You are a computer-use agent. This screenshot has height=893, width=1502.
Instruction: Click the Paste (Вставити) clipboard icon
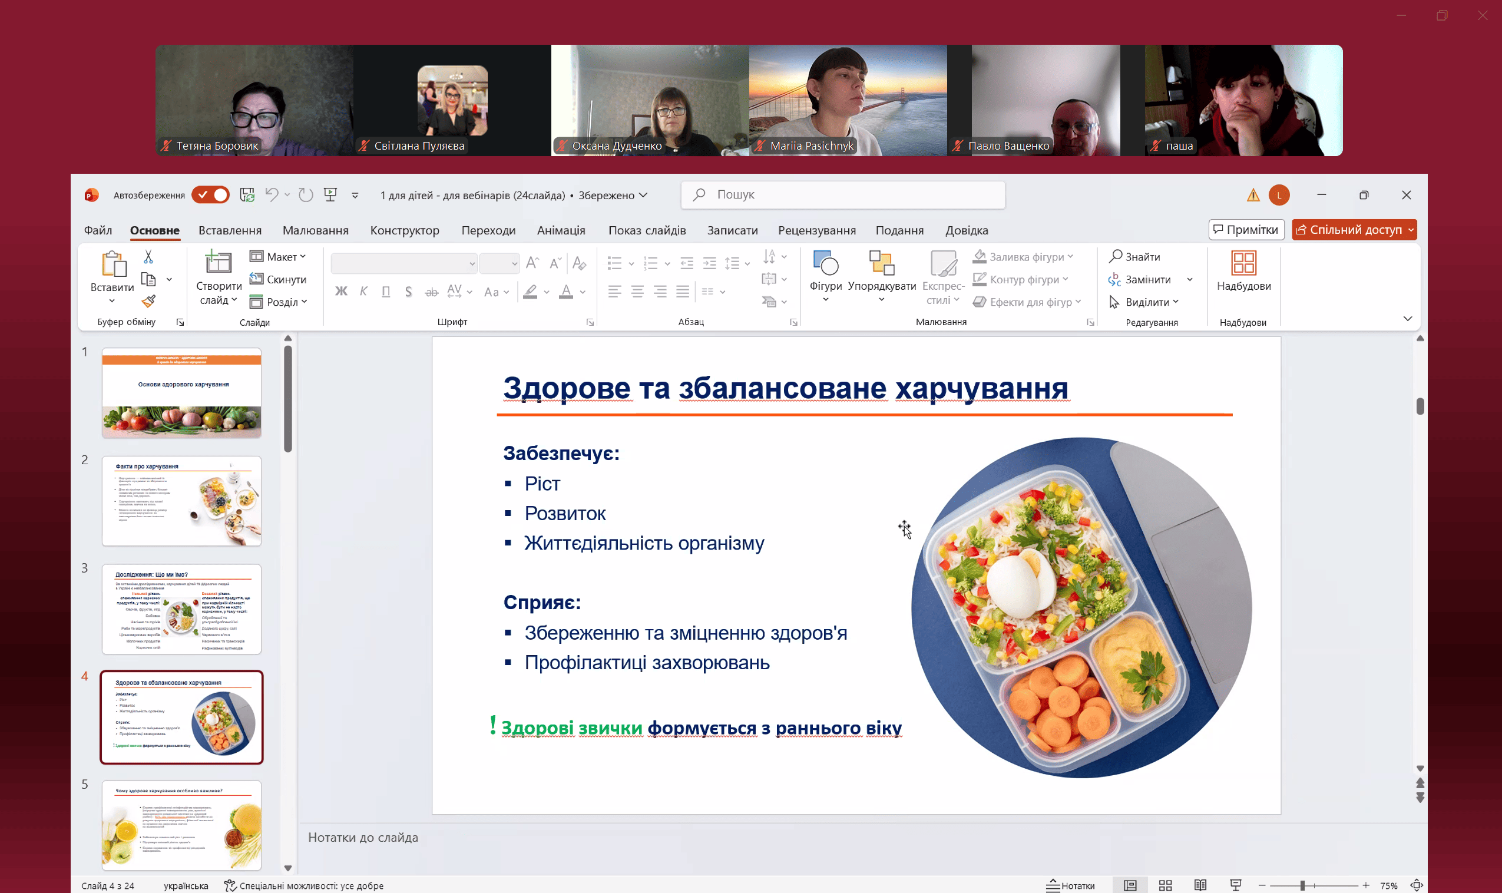(113, 264)
